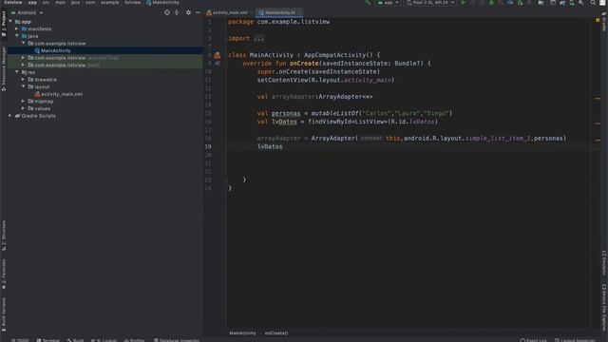The image size is (608, 342).
Task: Open the Terminal tool window
Action: pos(48,340)
